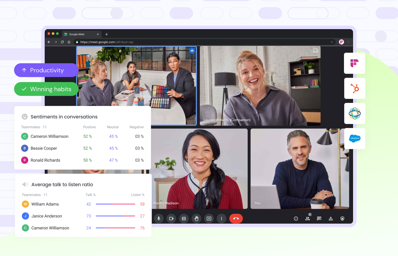
Task: Click the pink extension icon in browser toolbar
Action: tap(341, 42)
